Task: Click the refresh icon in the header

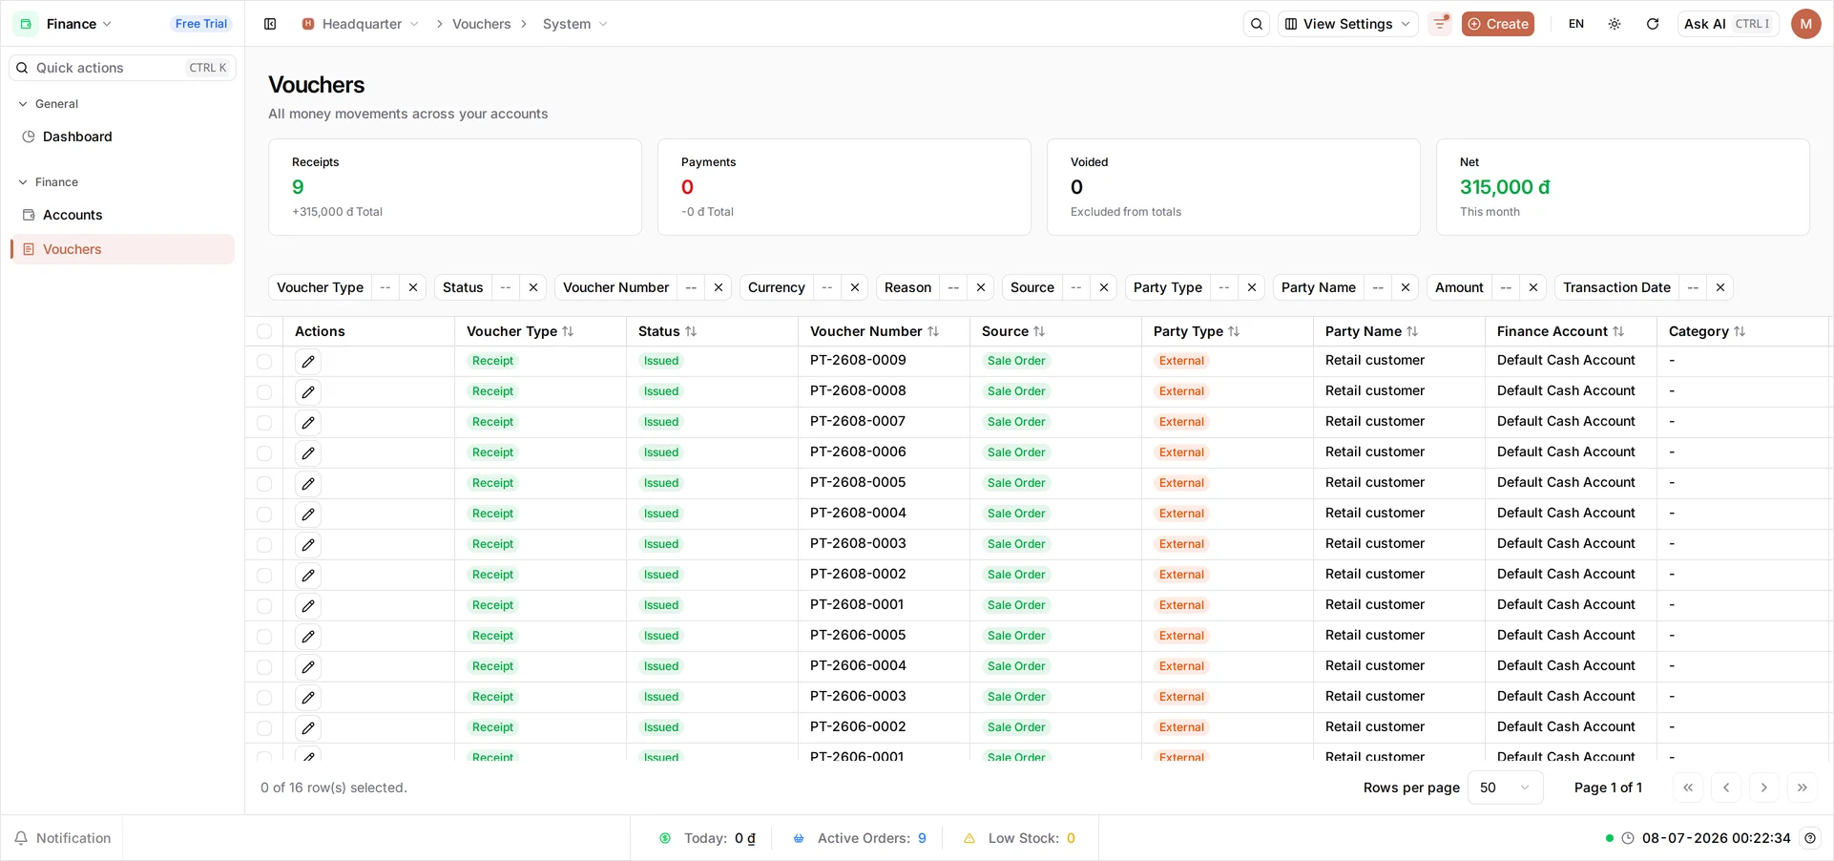Action: [x=1653, y=24]
